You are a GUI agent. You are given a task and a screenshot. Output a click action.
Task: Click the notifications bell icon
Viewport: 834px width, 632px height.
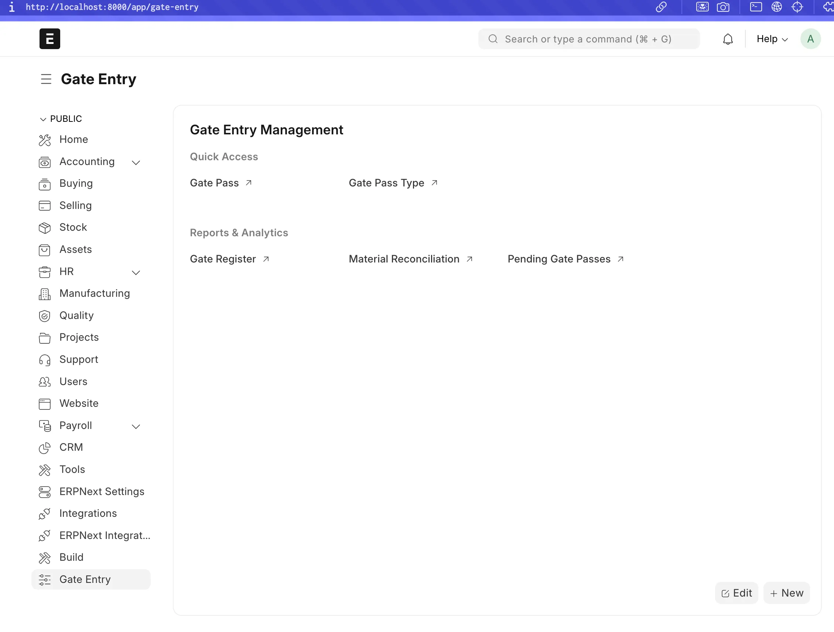click(x=728, y=39)
